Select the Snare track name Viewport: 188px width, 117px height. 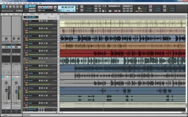31,29
